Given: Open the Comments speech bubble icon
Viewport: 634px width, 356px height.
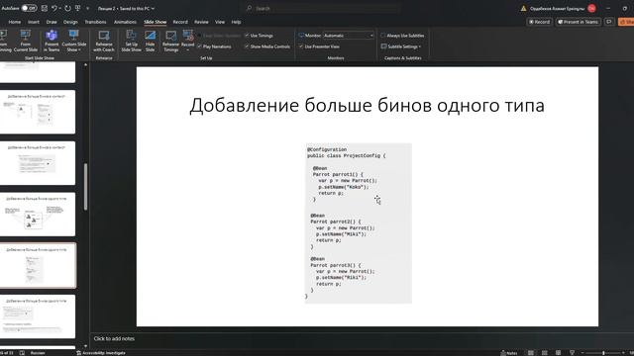Looking at the screenshot, I should point(609,22).
